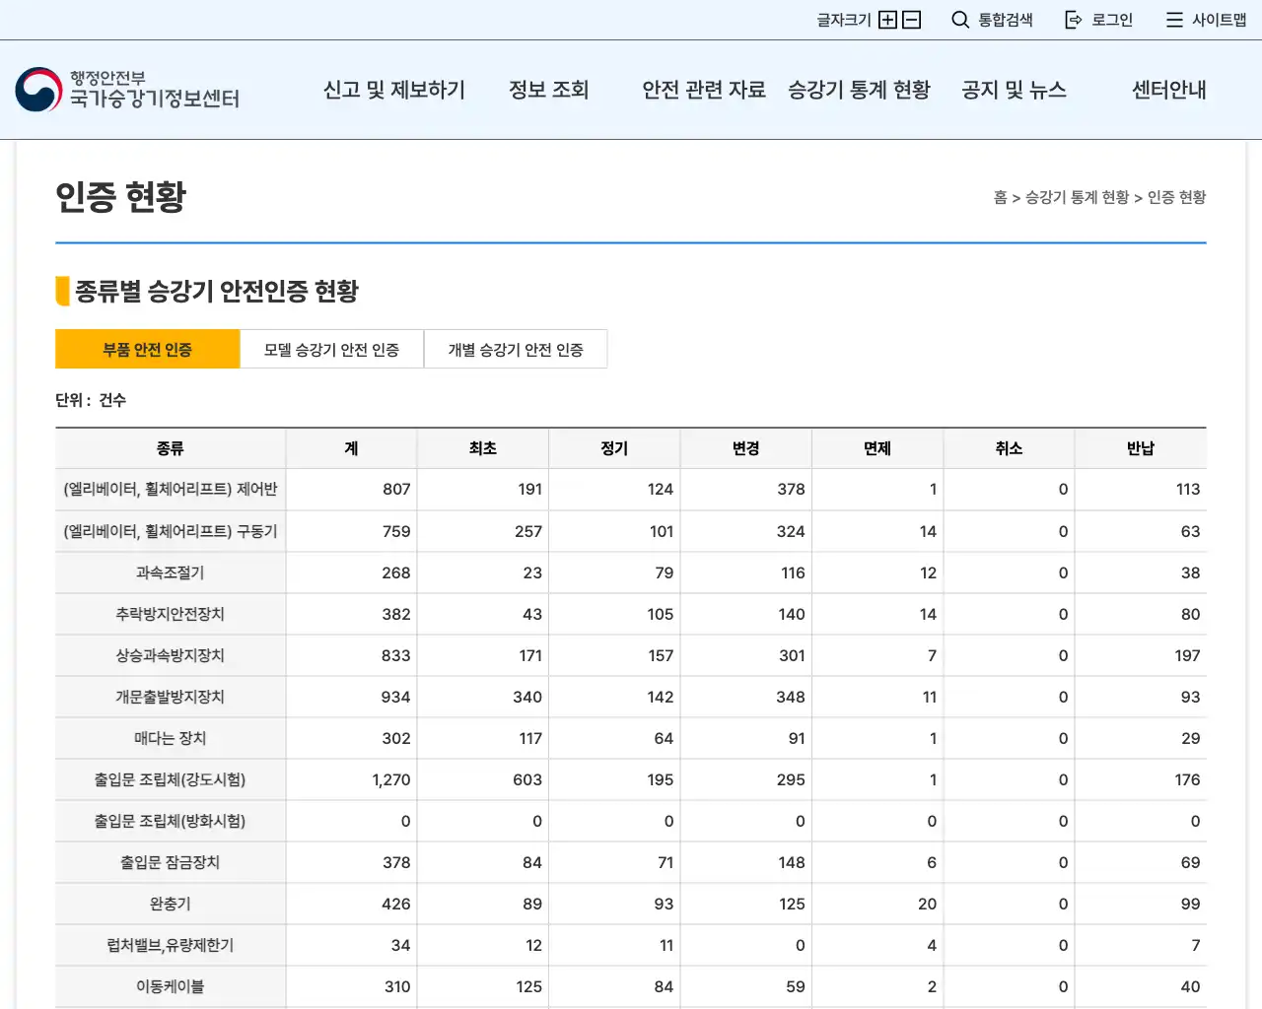This screenshot has height=1009, width=1262.
Task: Increase font size with plus icon
Action: [887, 20]
